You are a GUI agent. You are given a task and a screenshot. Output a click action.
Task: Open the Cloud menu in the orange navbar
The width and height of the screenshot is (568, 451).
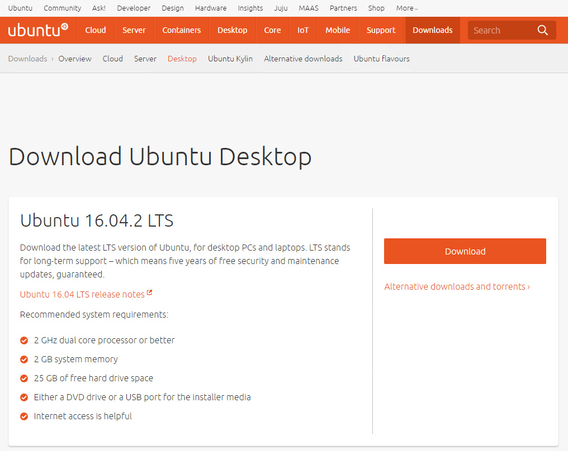point(95,30)
